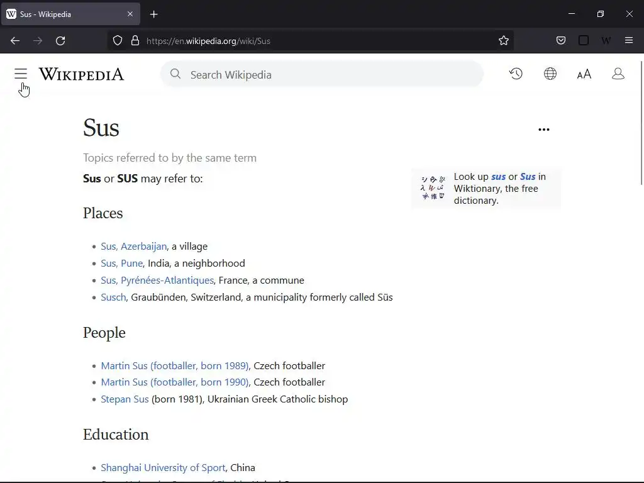Open the Firefox application menu

pos(629,40)
